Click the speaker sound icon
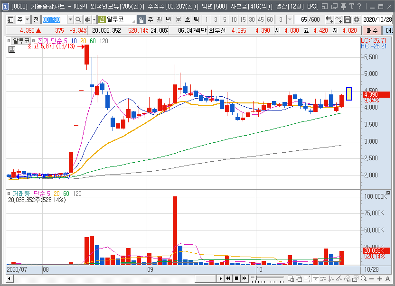This screenshot has height=286, width=395. pos(87,19)
